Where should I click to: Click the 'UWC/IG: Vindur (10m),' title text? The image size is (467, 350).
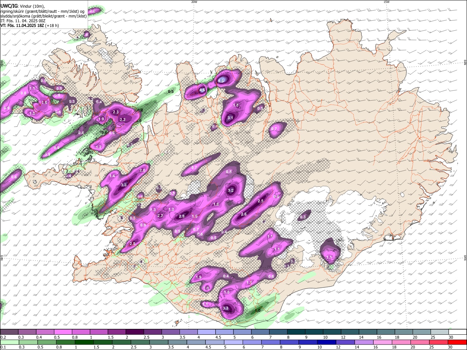click(x=22, y=6)
